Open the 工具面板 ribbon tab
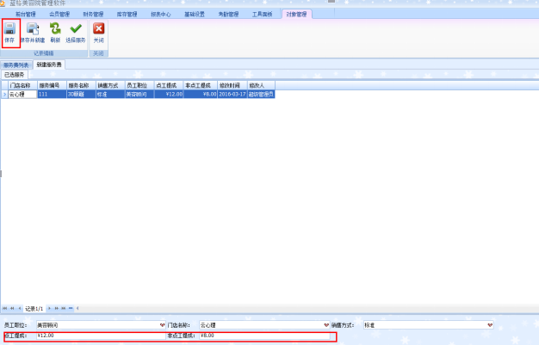Screen dimensions: 539x345 point(263,14)
